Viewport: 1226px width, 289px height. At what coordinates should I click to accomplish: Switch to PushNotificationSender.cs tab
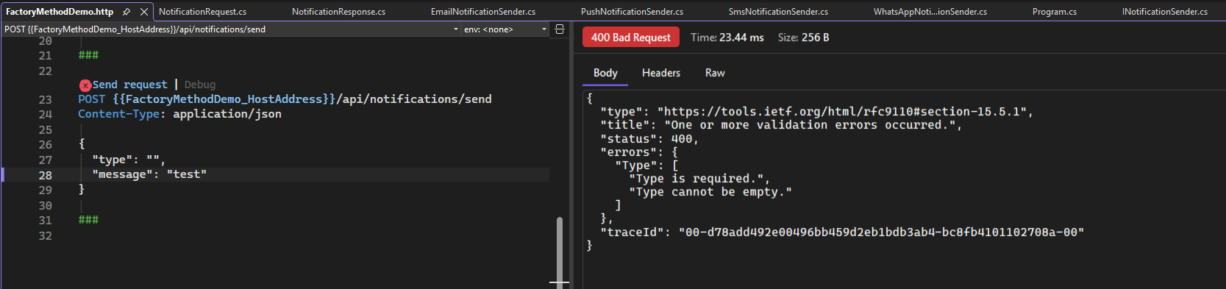pyautogui.click(x=632, y=12)
